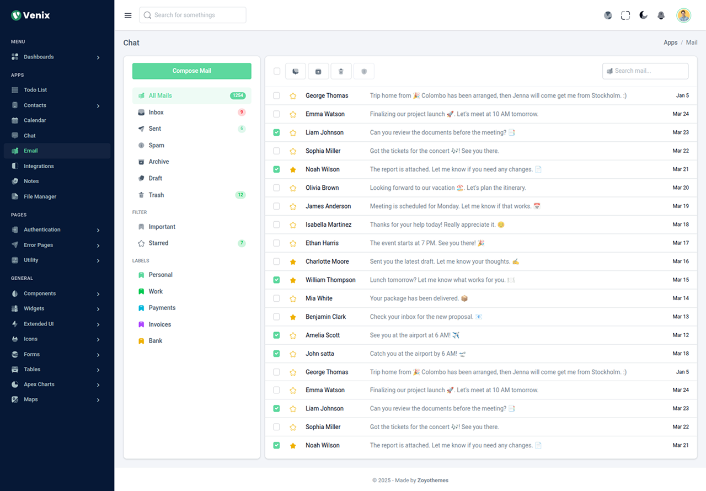Enter fullscreen mode using the frame icon
The width and height of the screenshot is (706, 491).
coord(625,15)
